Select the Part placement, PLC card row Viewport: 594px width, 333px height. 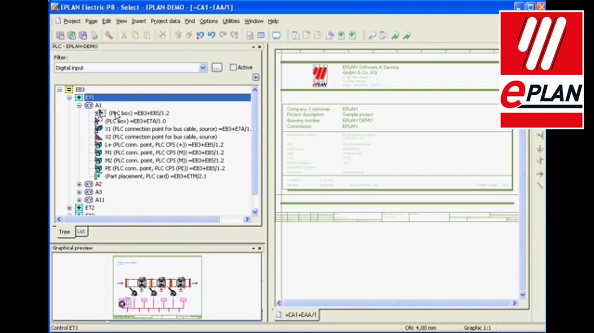tap(155, 176)
